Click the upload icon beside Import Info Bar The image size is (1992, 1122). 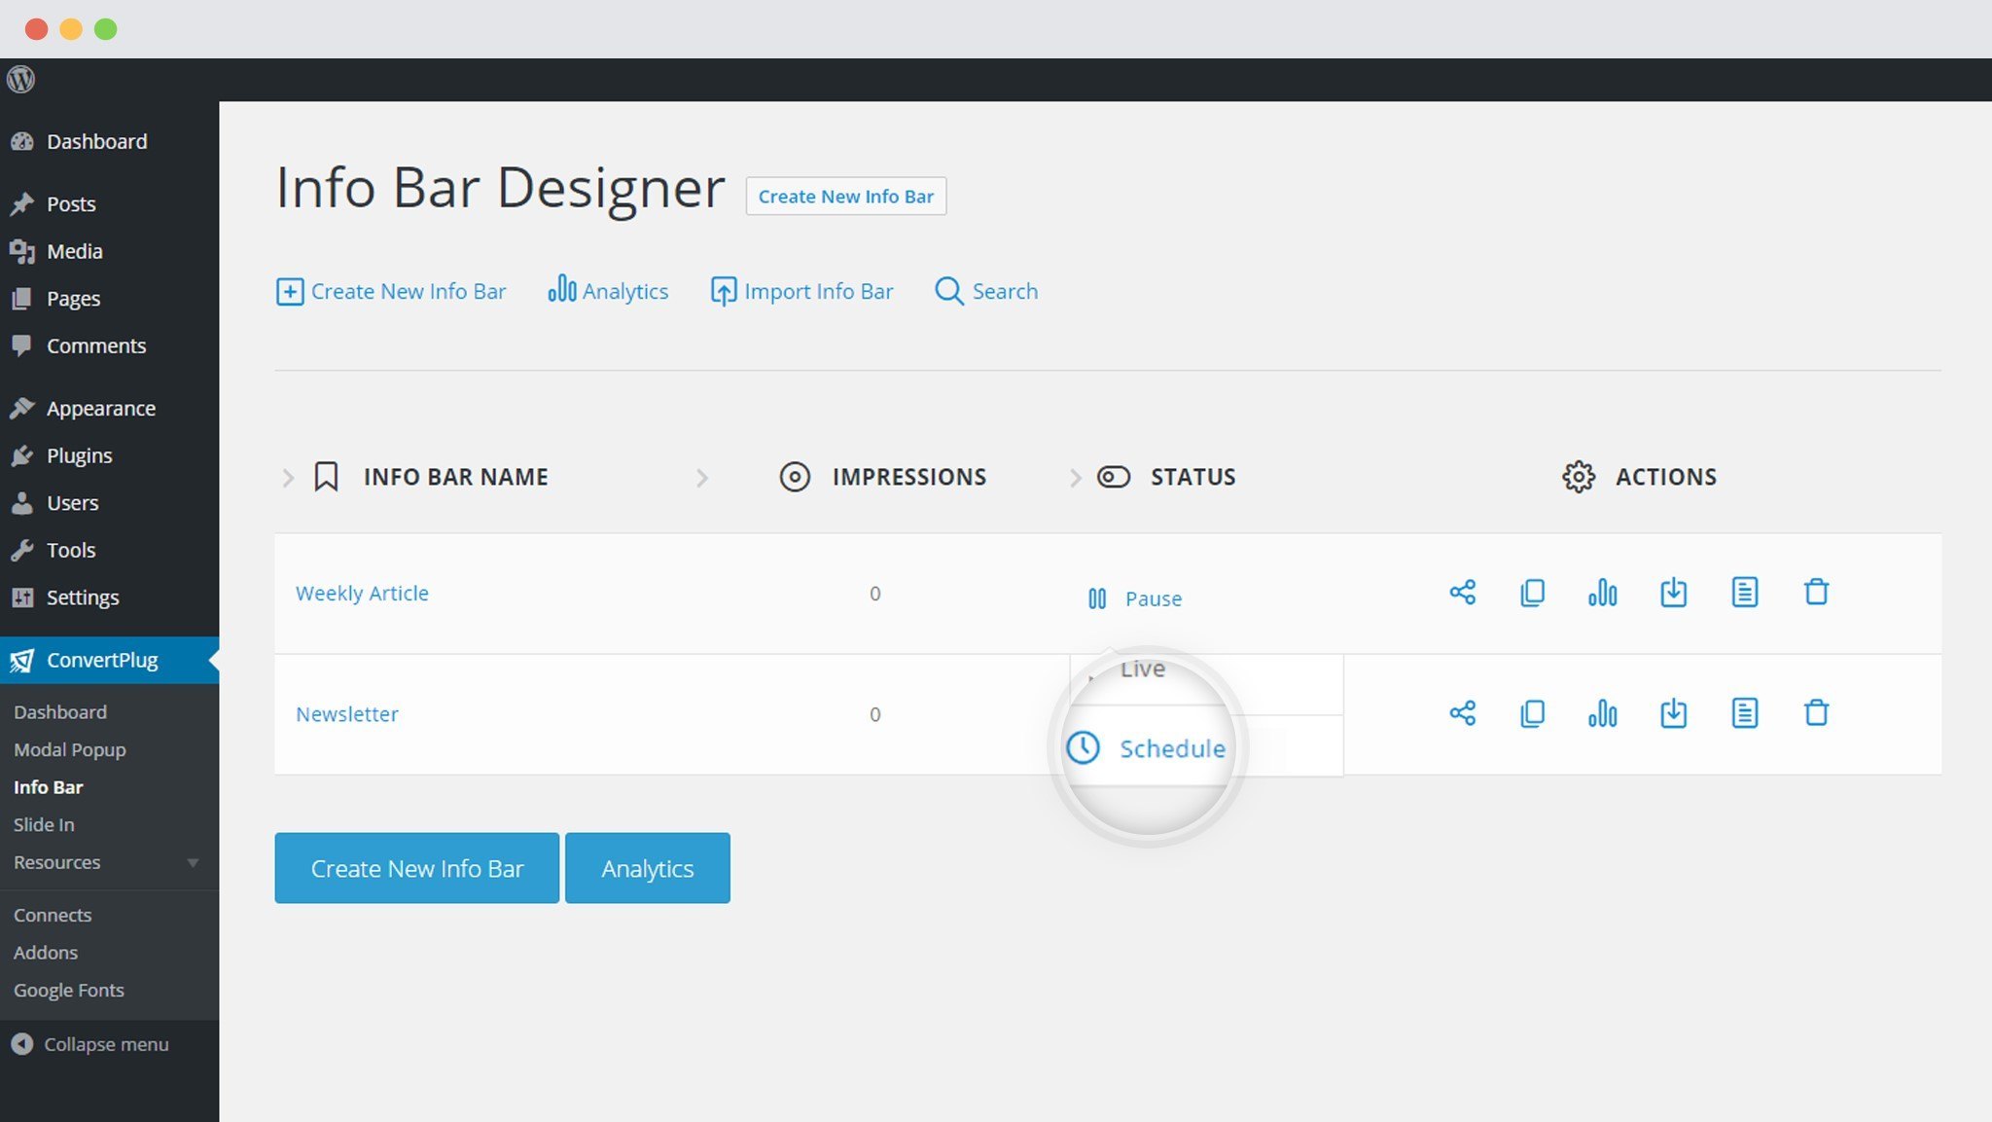[x=723, y=292]
